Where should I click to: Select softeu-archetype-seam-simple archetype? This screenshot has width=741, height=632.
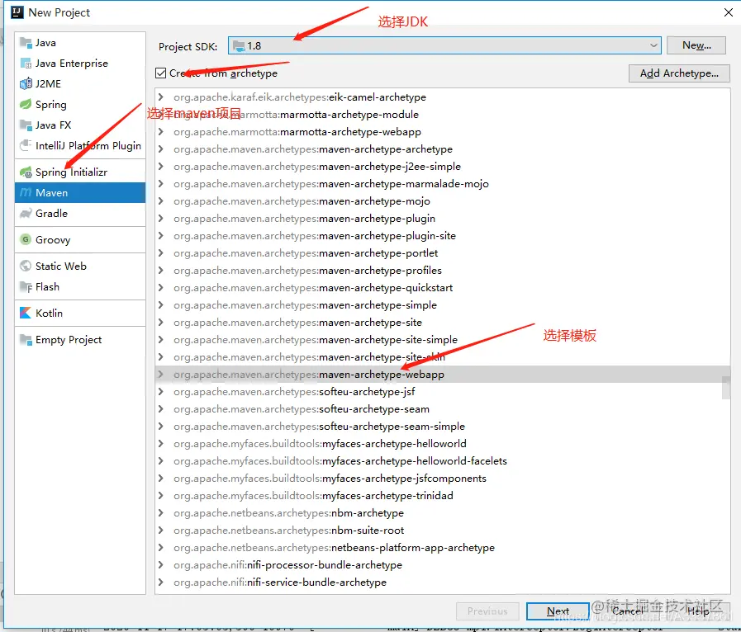coord(443,427)
